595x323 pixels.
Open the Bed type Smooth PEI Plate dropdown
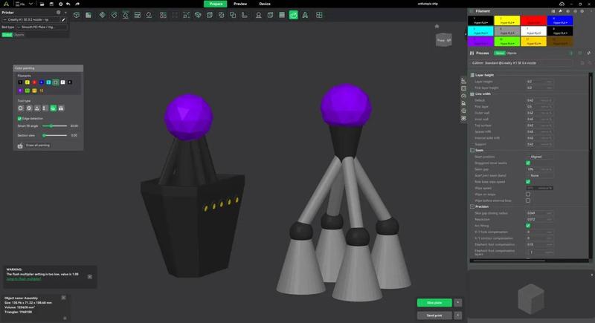coord(42,27)
